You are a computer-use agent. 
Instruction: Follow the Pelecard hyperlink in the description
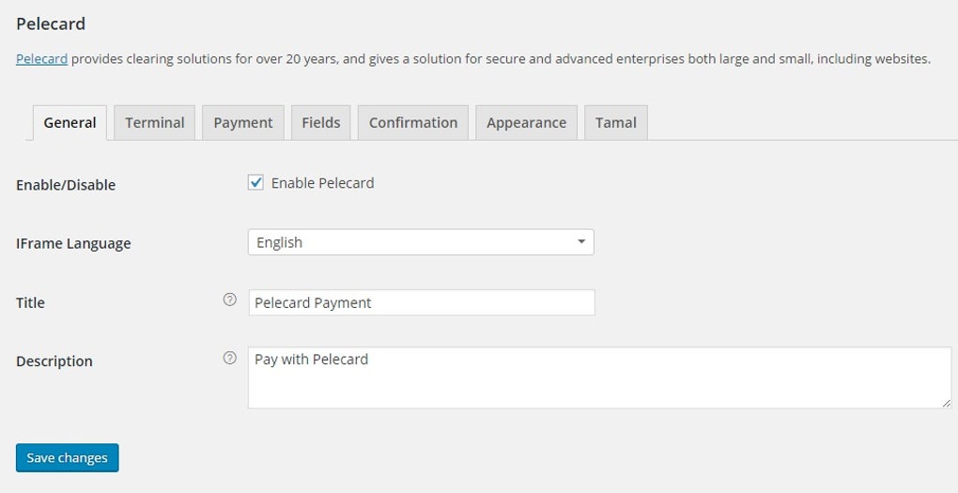click(41, 58)
